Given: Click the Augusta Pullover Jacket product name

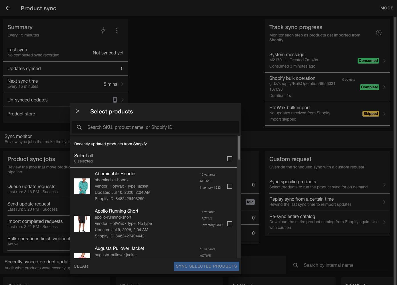Looking at the screenshot, I should (x=119, y=248).
